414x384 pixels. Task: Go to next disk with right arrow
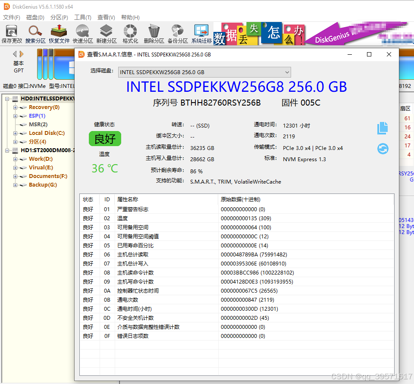coord(22,54)
